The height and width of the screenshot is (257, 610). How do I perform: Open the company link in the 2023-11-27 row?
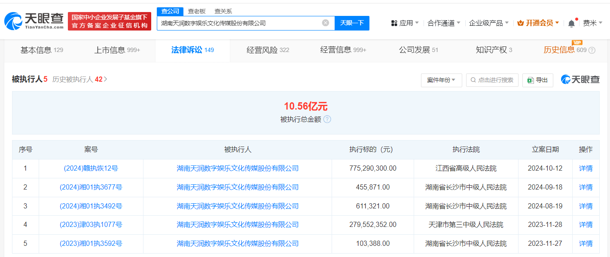coord(238,244)
